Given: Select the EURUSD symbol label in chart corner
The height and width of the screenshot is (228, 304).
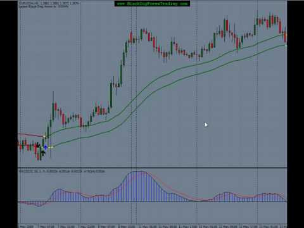Looking at the screenshot, I should [49, 3].
